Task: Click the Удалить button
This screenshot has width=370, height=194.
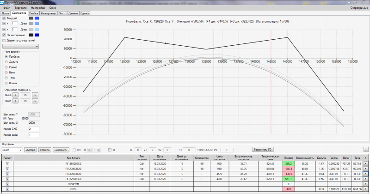Action: (x=44, y=150)
